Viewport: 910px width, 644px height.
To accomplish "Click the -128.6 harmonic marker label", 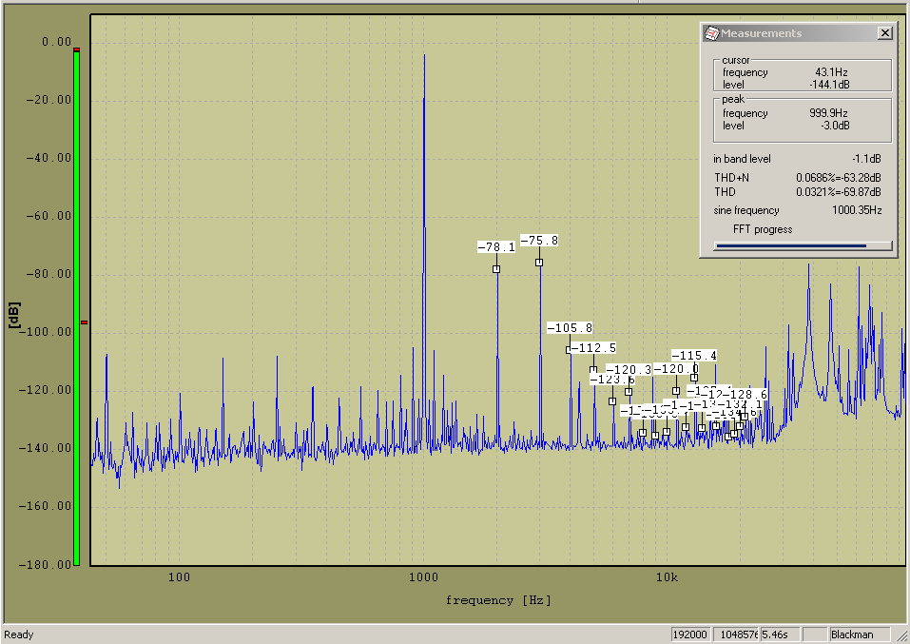I will click(745, 394).
